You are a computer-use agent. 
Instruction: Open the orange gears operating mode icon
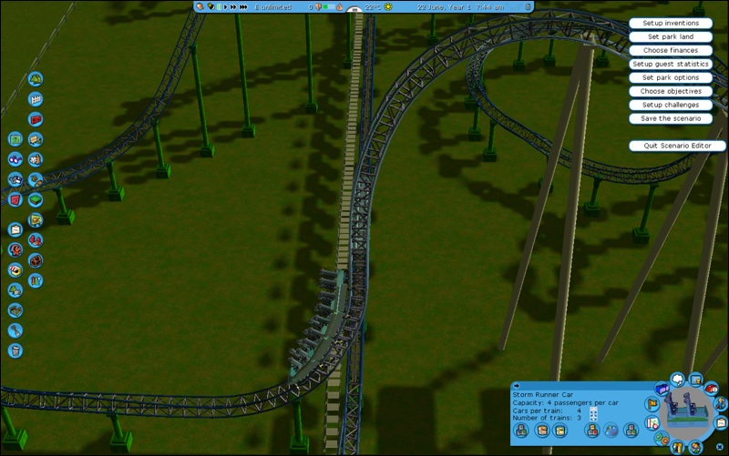point(662,438)
